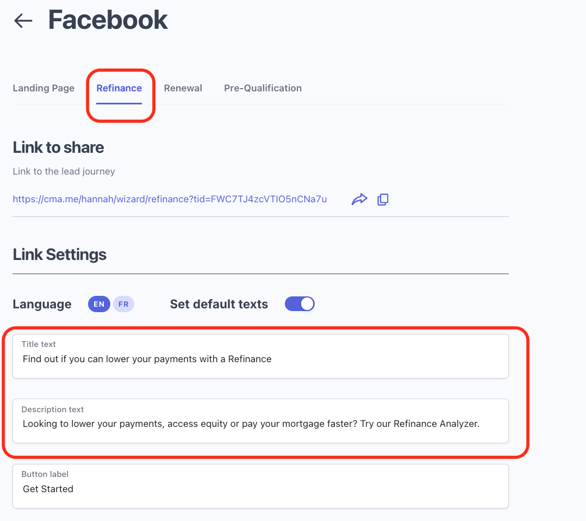Click into the Title text field
Viewport: 586px width, 521px height.
click(x=260, y=359)
